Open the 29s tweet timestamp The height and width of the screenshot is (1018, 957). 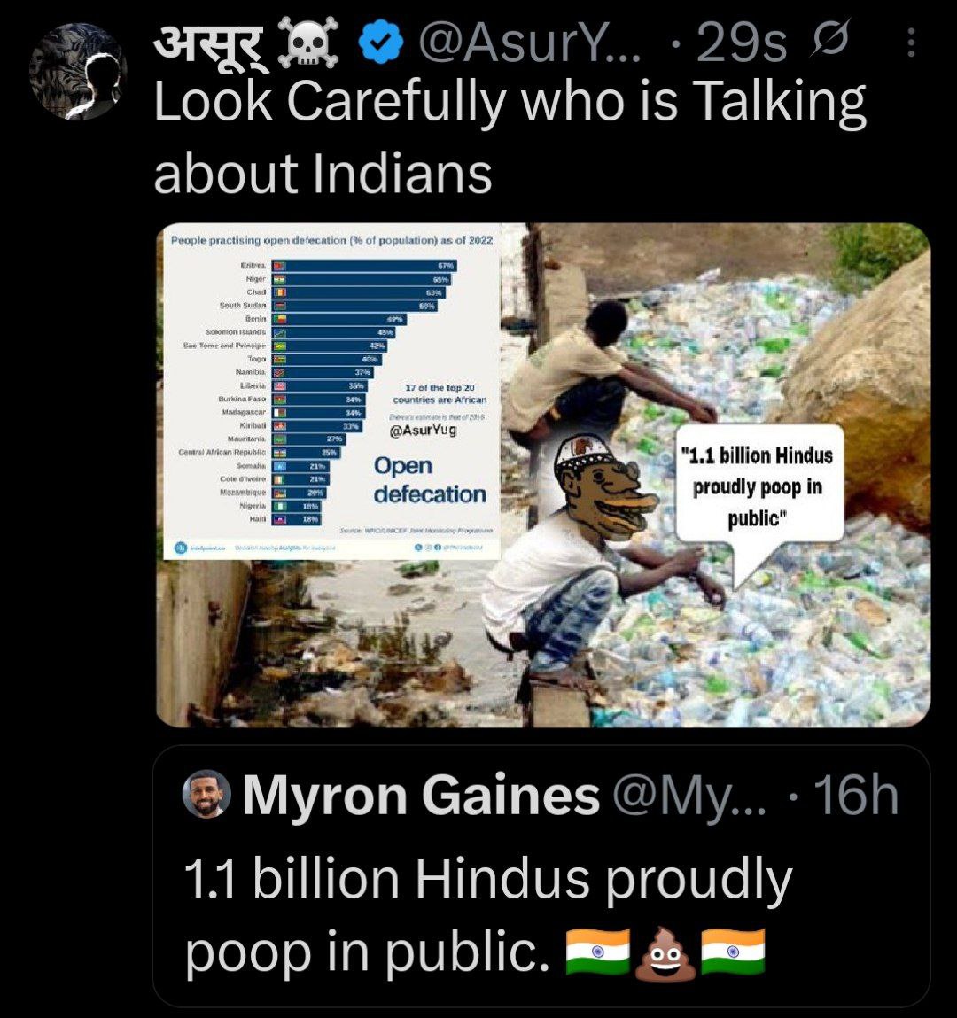coord(741,44)
